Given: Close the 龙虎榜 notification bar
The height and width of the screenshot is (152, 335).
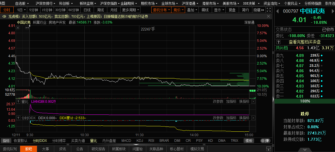Looking at the screenshot, I should (x=268, y=16).
